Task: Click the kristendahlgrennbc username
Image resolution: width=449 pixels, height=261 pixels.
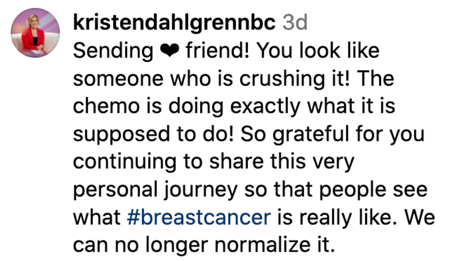Action: click(x=174, y=22)
